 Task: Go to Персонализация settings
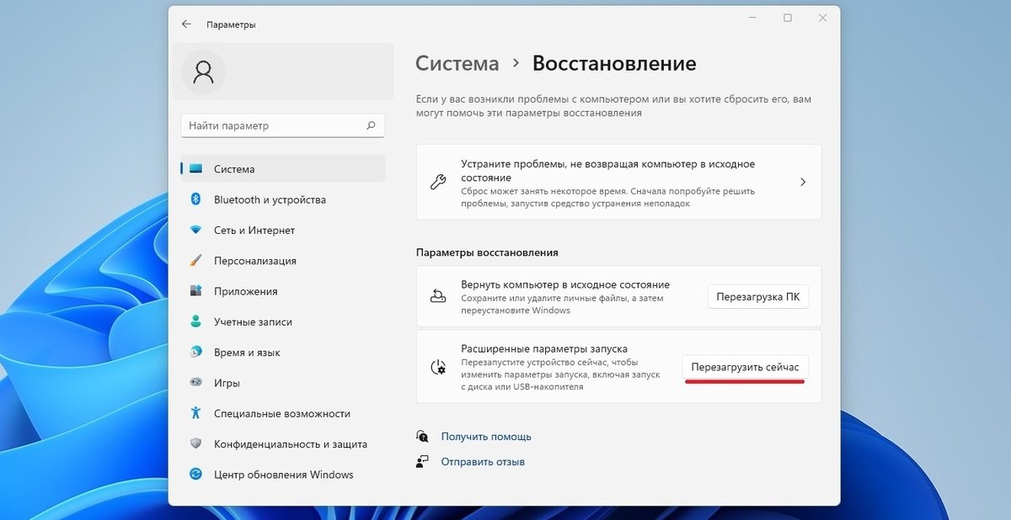point(282,261)
